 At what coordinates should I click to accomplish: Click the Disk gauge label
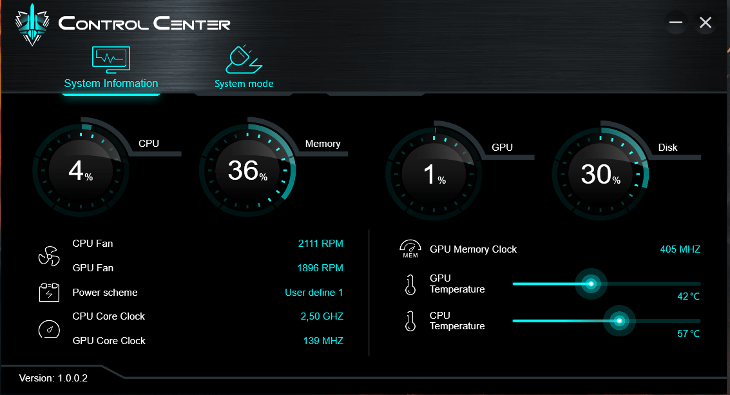[x=668, y=147]
